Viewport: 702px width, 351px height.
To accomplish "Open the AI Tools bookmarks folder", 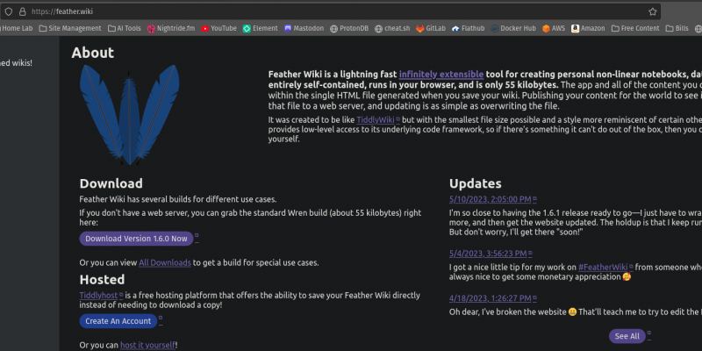I will [125, 28].
